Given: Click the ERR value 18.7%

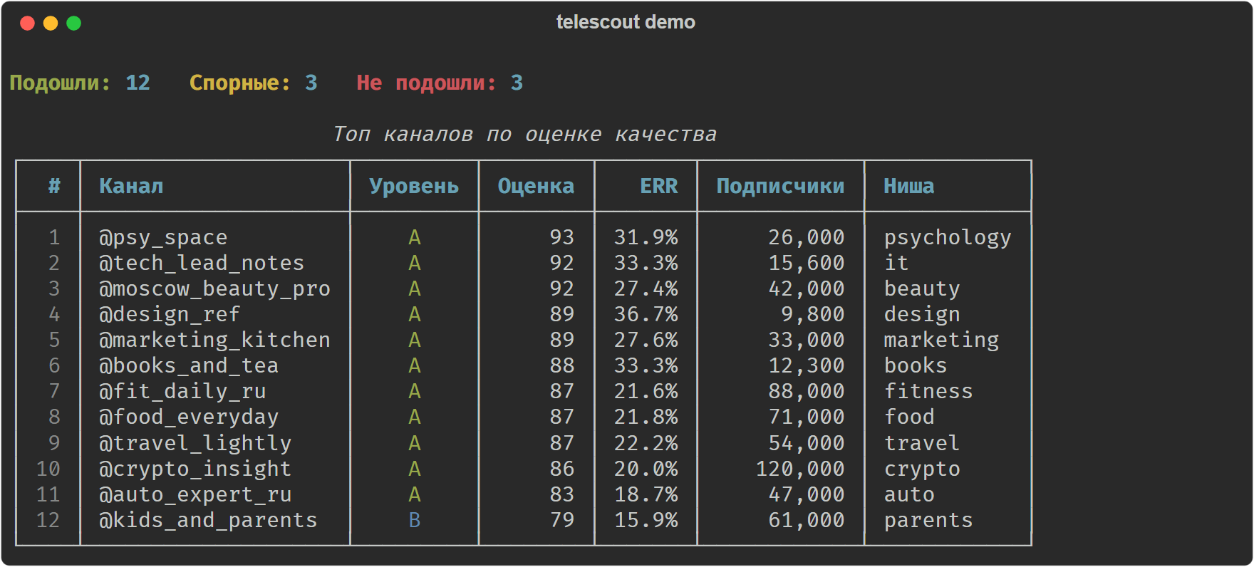Looking at the screenshot, I should (x=646, y=494).
